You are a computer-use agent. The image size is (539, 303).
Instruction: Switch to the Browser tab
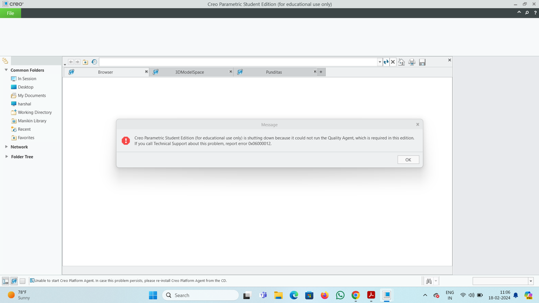coord(105,72)
